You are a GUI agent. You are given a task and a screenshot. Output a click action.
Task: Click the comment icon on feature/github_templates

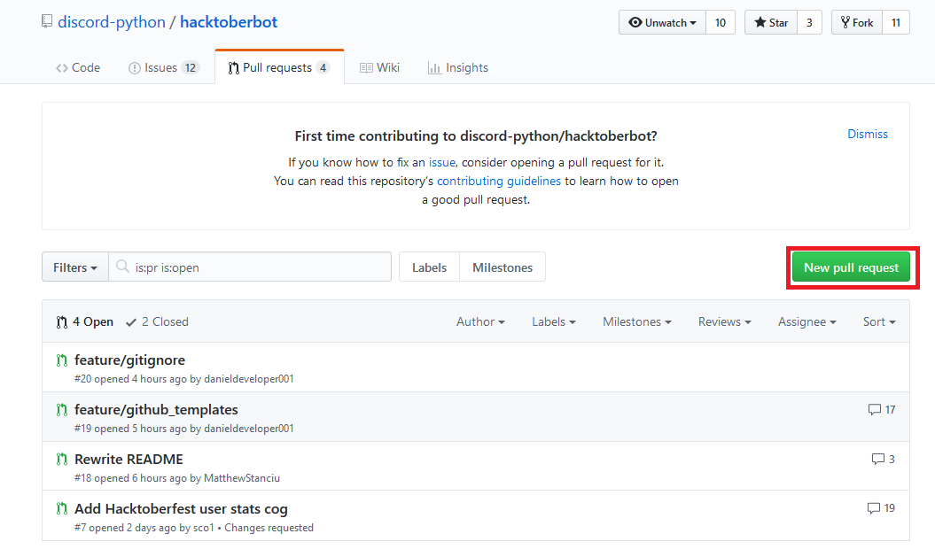pos(875,410)
